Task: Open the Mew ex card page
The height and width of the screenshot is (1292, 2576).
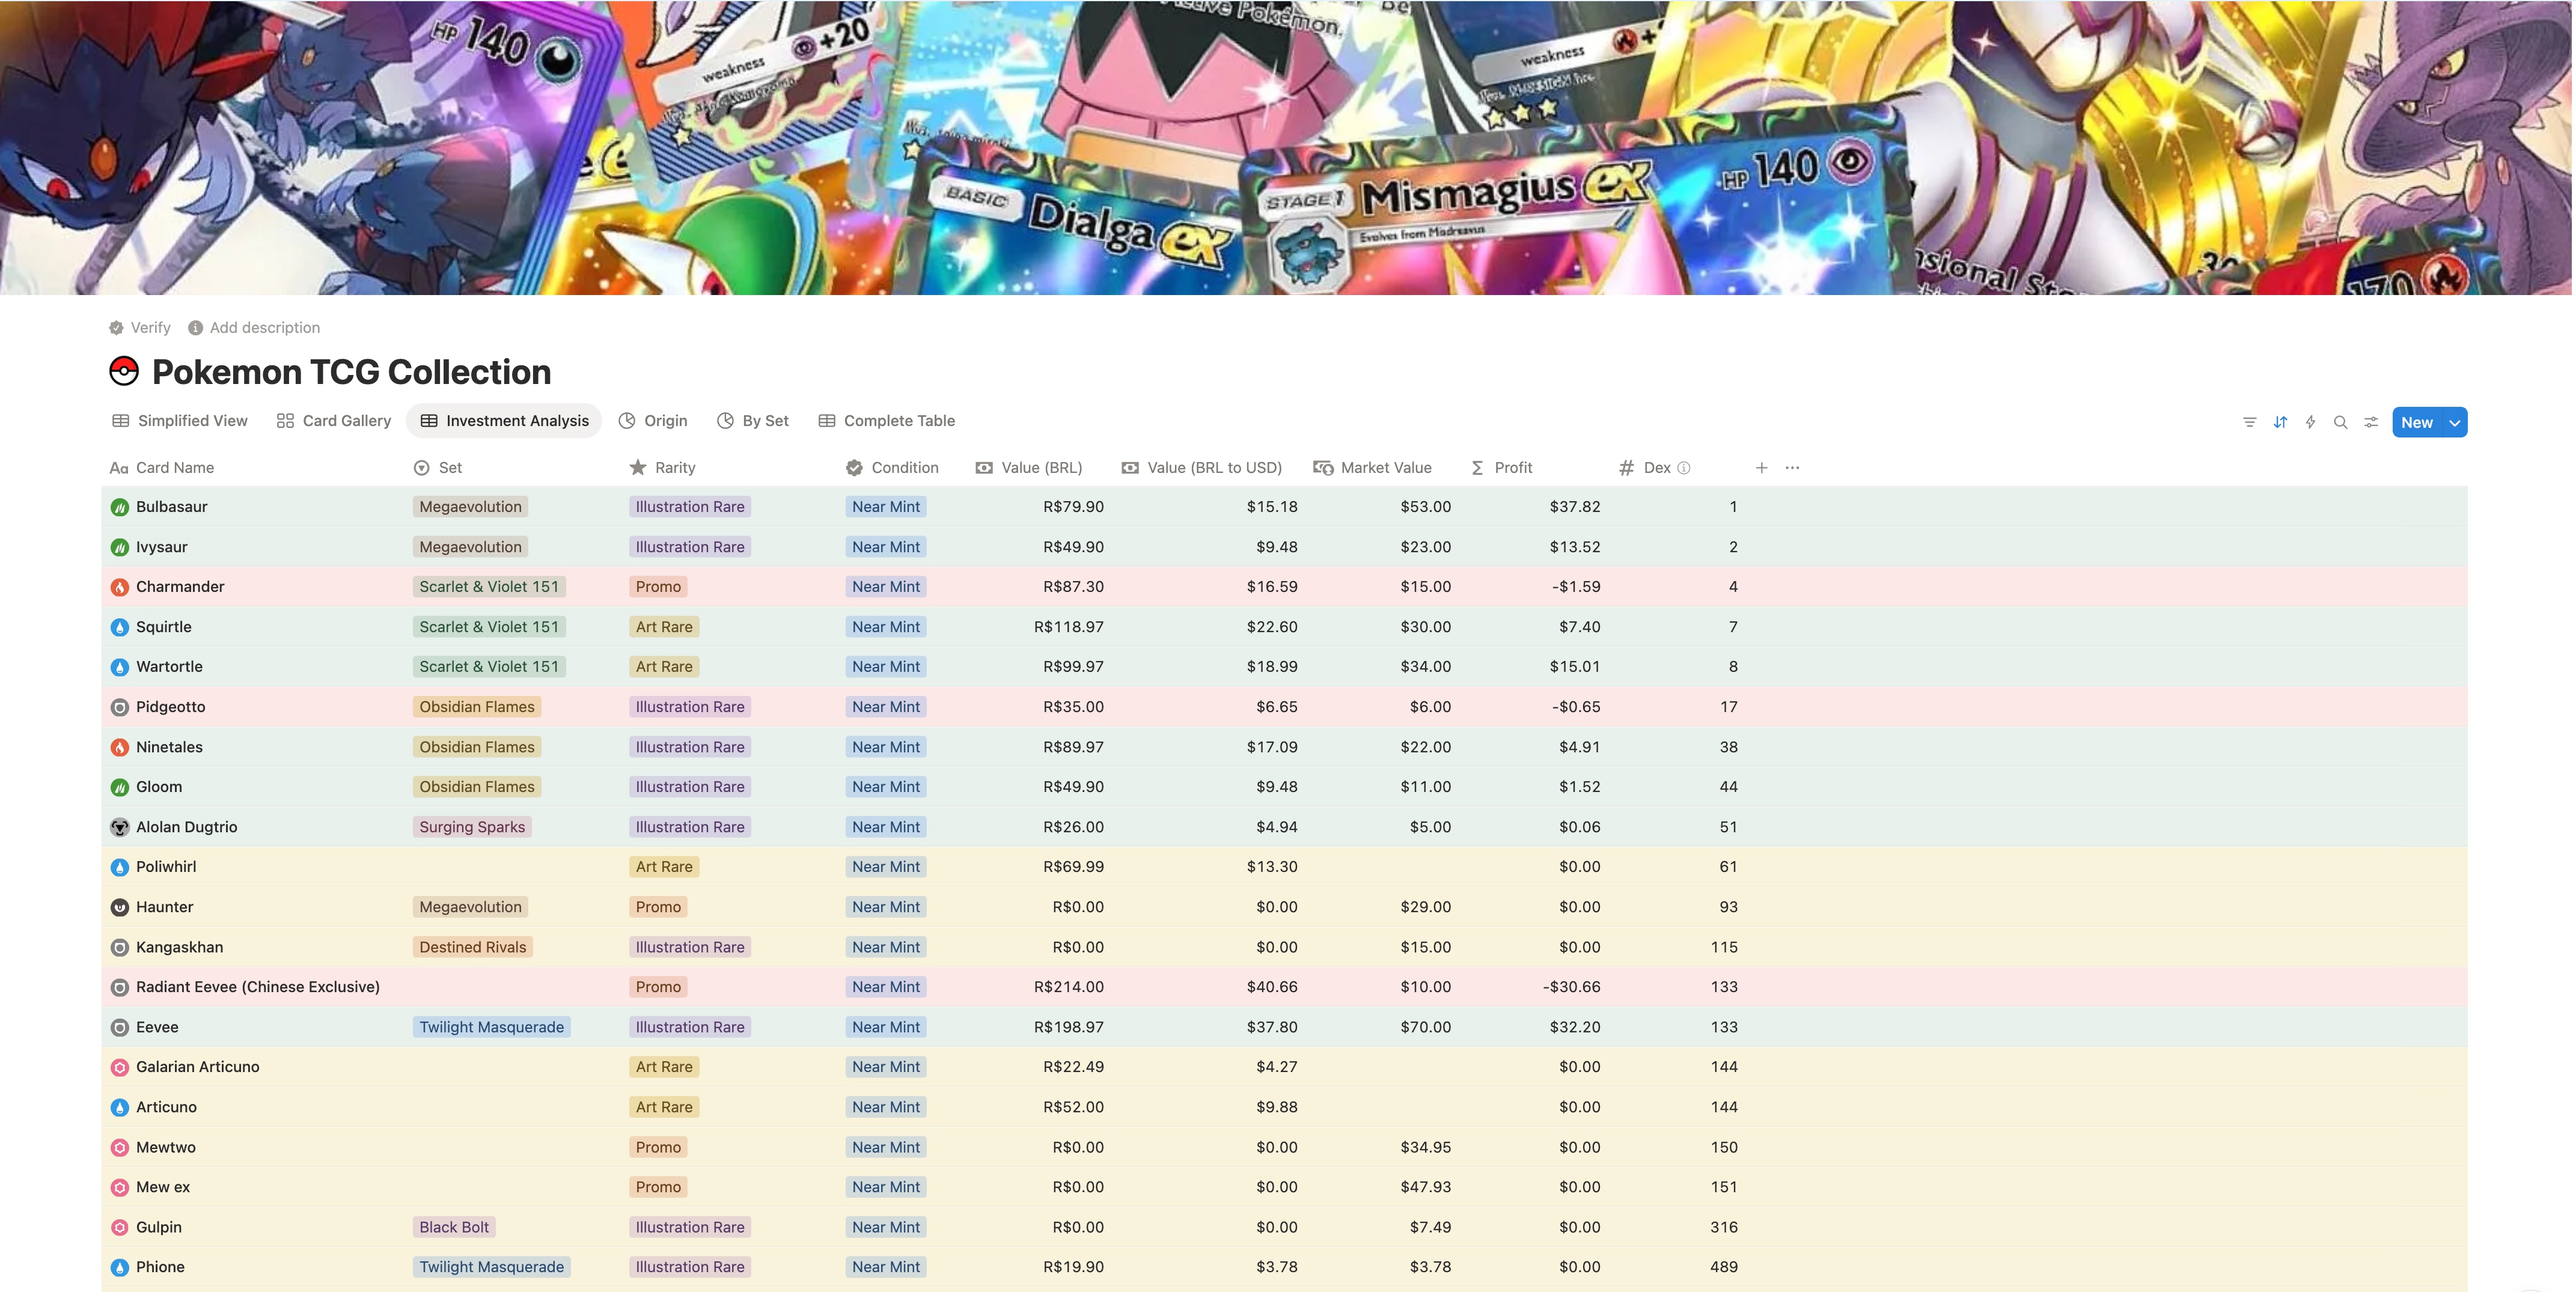Action: tap(163, 1187)
